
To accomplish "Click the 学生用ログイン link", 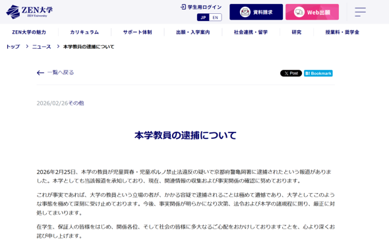I will 201,7.
